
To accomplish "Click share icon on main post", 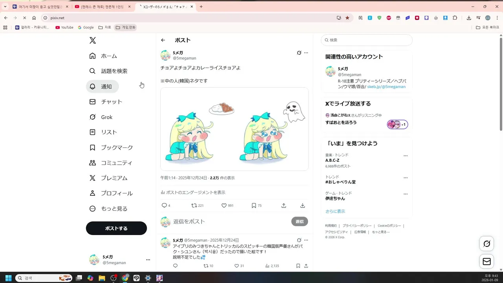I will point(284,206).
